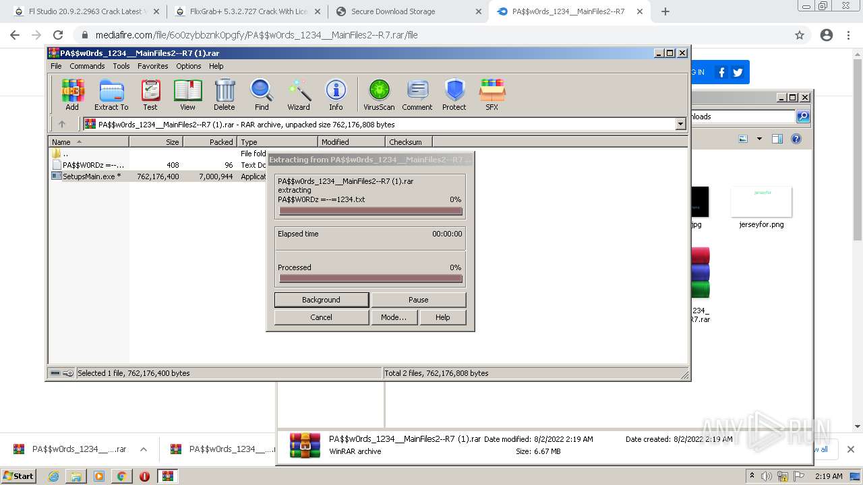Screen dimensions: 863x485
Task: Open Chrome profile avatar
Action: (x=827, y=35)
